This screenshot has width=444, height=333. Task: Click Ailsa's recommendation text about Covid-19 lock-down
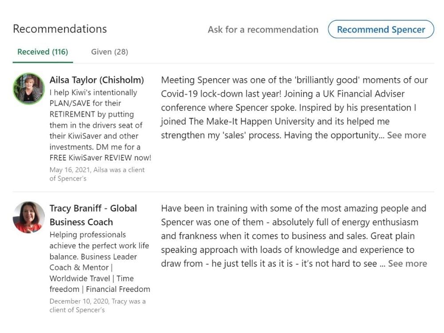click(x=294, y=107)
